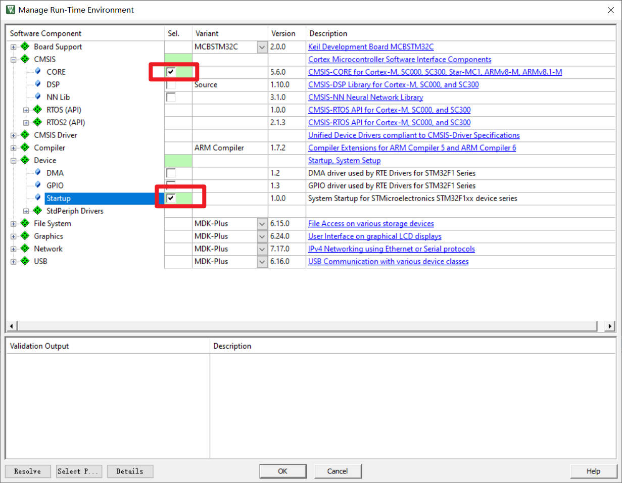Click the Version column header
This screenshot has height=483, width=622.
[286, 33]
